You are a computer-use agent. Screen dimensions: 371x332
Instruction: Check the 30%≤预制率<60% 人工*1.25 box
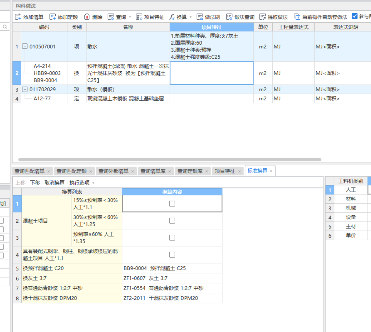172,221
